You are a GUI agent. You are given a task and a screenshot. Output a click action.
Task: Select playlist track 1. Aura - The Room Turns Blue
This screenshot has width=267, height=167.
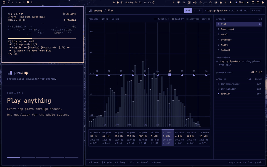pos(30,51)
